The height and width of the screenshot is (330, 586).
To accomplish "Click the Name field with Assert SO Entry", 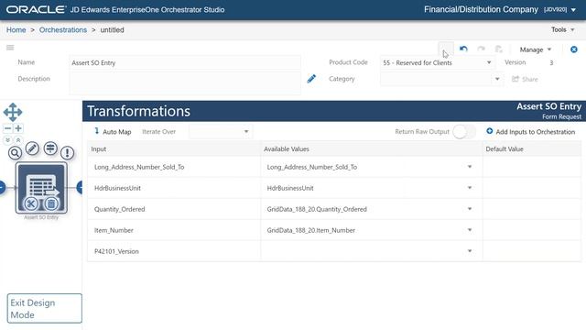I will [185, 63].
